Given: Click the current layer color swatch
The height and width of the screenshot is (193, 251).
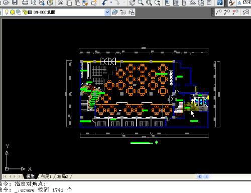Looking at the screenshot, I should pos(30,12).
